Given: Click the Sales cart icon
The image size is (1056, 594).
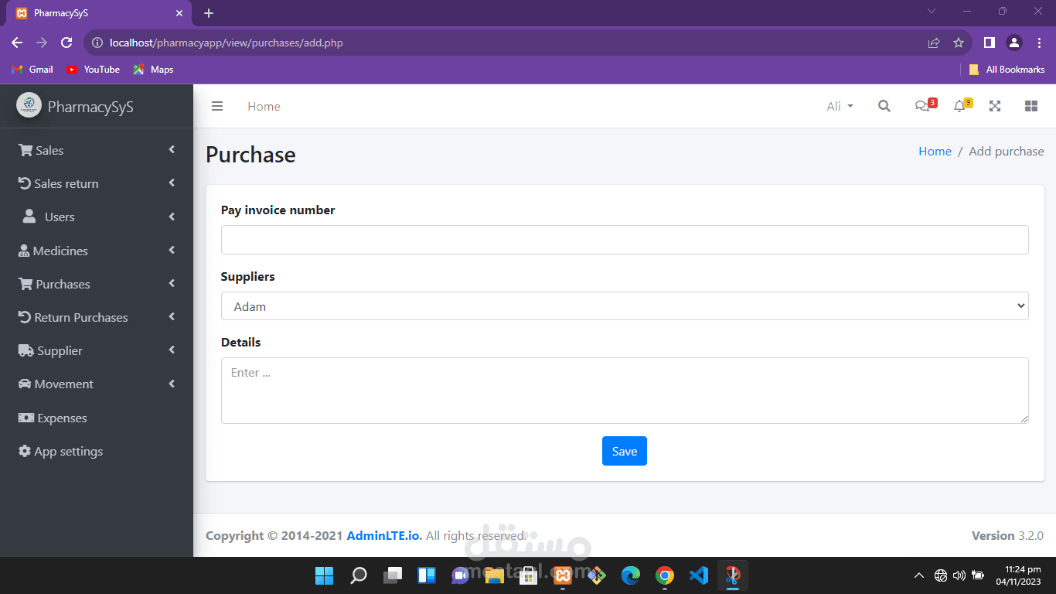Looking at the screenshot, I should click(x=26, y=150).
